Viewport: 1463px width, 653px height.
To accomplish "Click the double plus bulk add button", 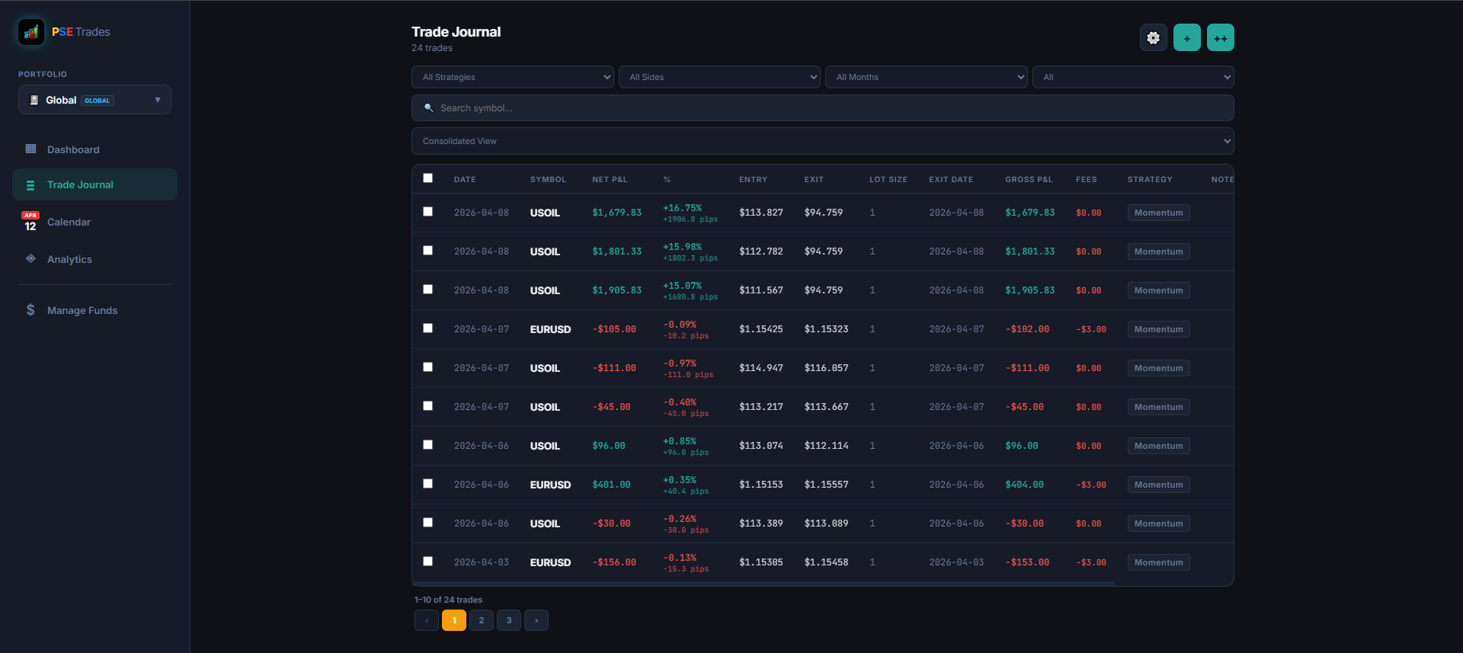I will [1220, 37].
